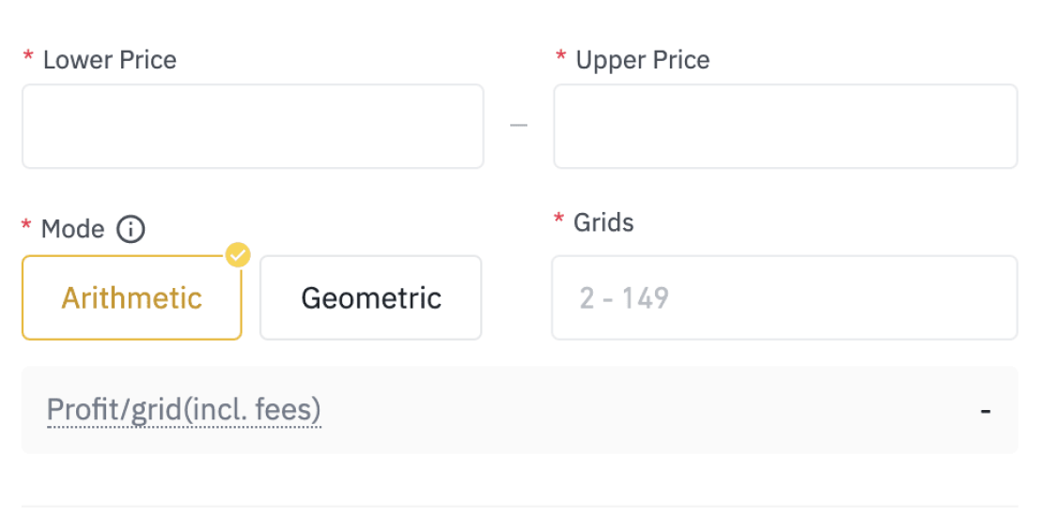Focus the Lower Price input field

[253, 127]
